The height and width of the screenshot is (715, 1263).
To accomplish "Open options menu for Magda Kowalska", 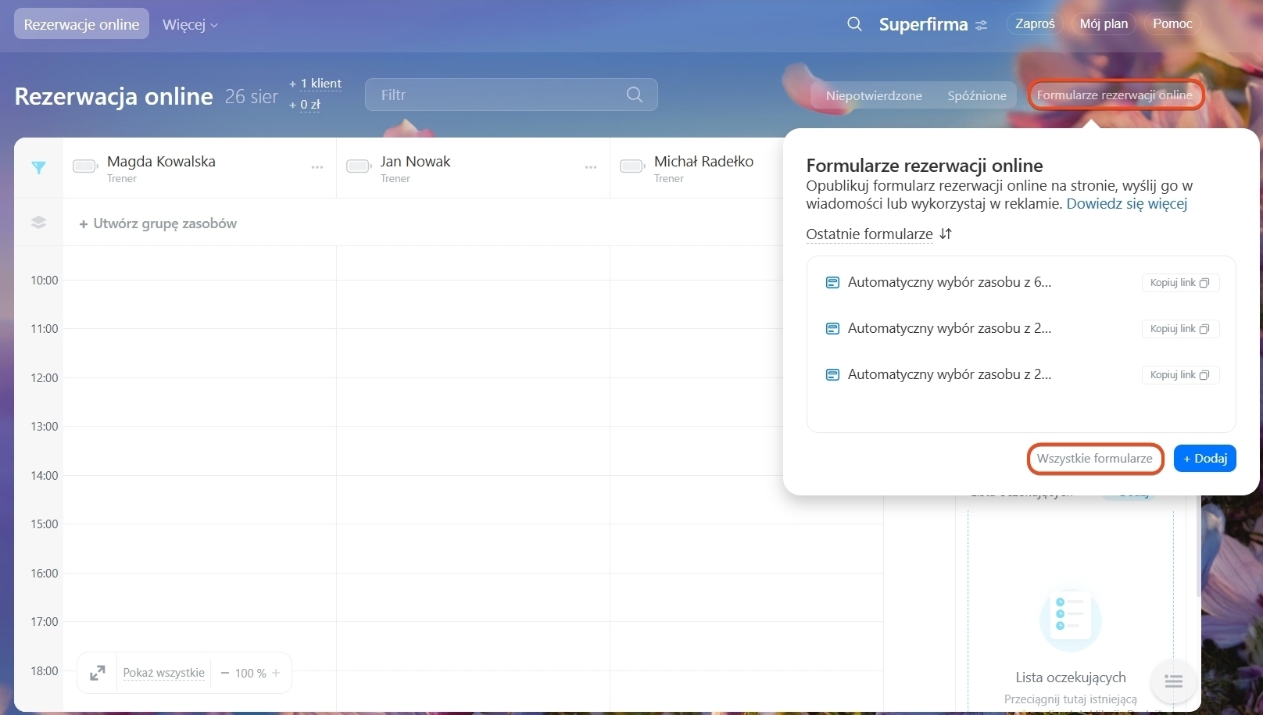I will tap(317, 167).
